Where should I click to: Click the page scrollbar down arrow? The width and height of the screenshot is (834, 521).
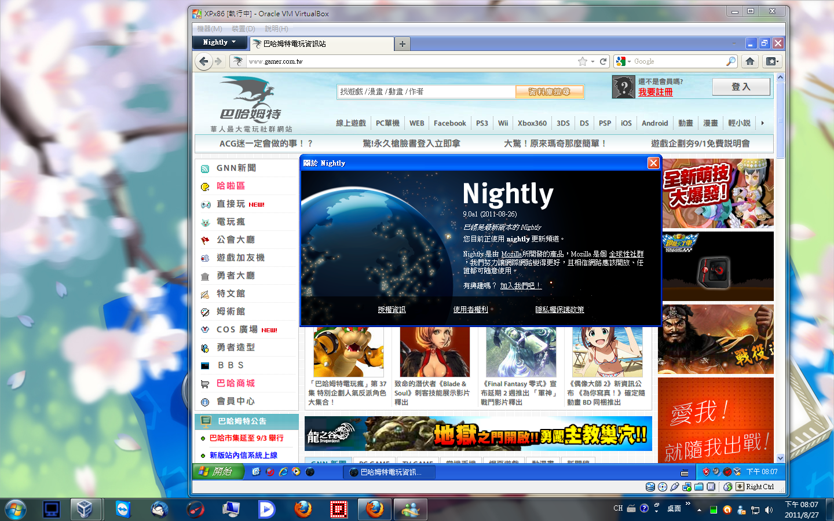click(x=780, y=458)
